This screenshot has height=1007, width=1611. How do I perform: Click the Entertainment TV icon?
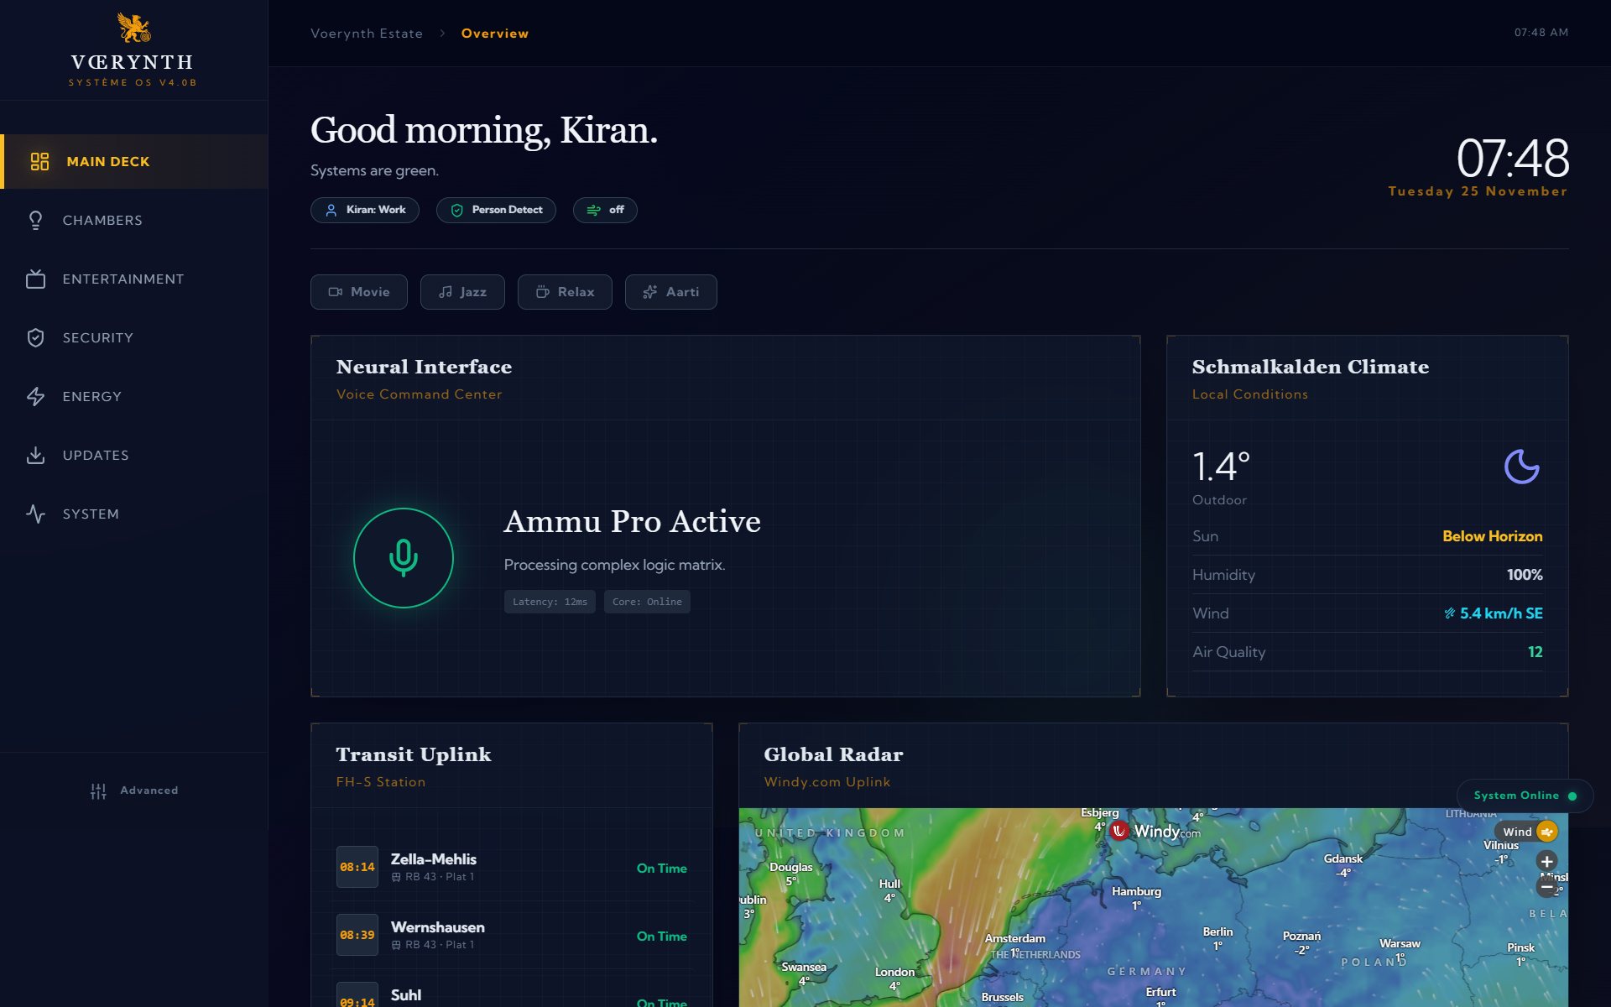(x=35, y=279)
